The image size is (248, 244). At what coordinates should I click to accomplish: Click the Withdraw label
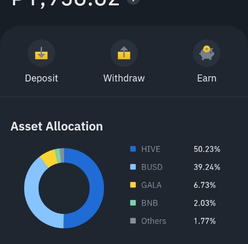(x=124, y=78)
